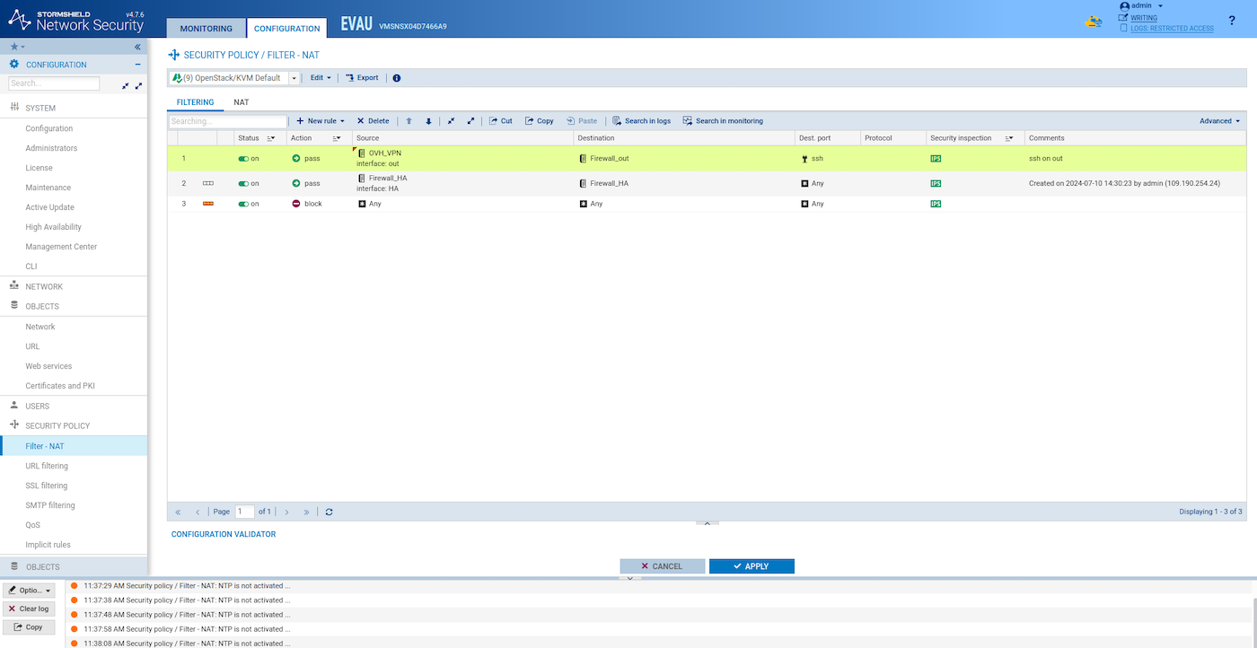1257x648 pixels.
Task: Toggle status switch of rule 2
Action: pyautogui.click(x=243, y=183)
